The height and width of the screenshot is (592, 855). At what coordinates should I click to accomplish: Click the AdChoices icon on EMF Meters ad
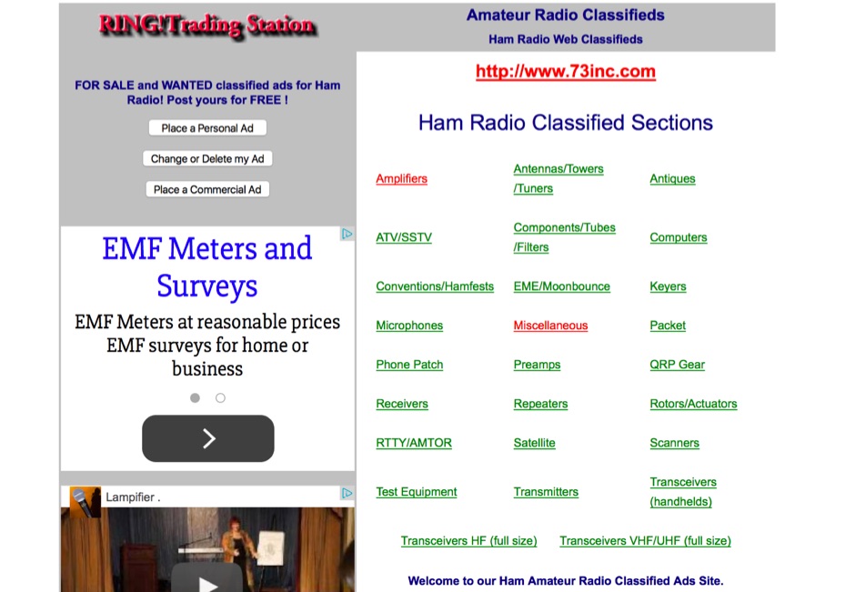(347, 234)
